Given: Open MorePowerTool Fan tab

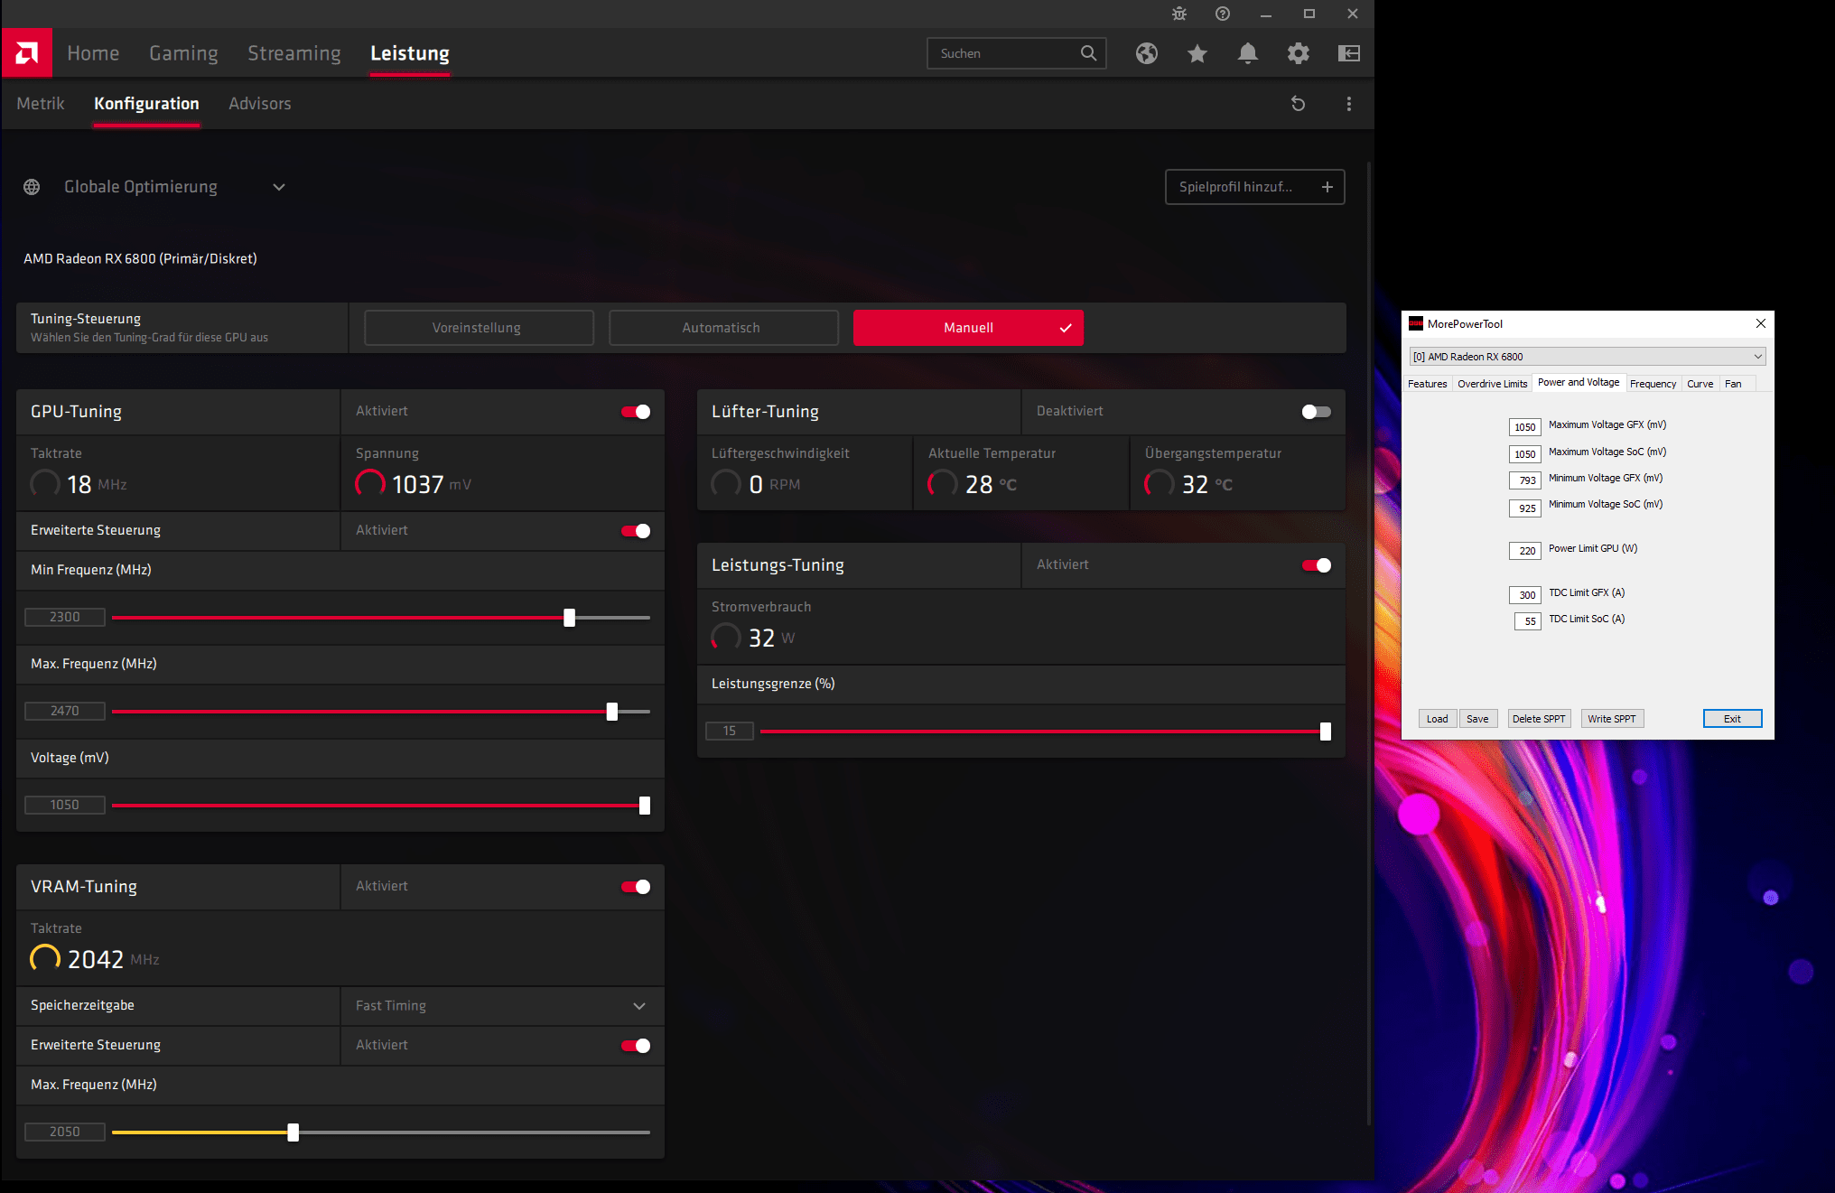Looking at the screenshot, I should click(x=1733, y=384).
